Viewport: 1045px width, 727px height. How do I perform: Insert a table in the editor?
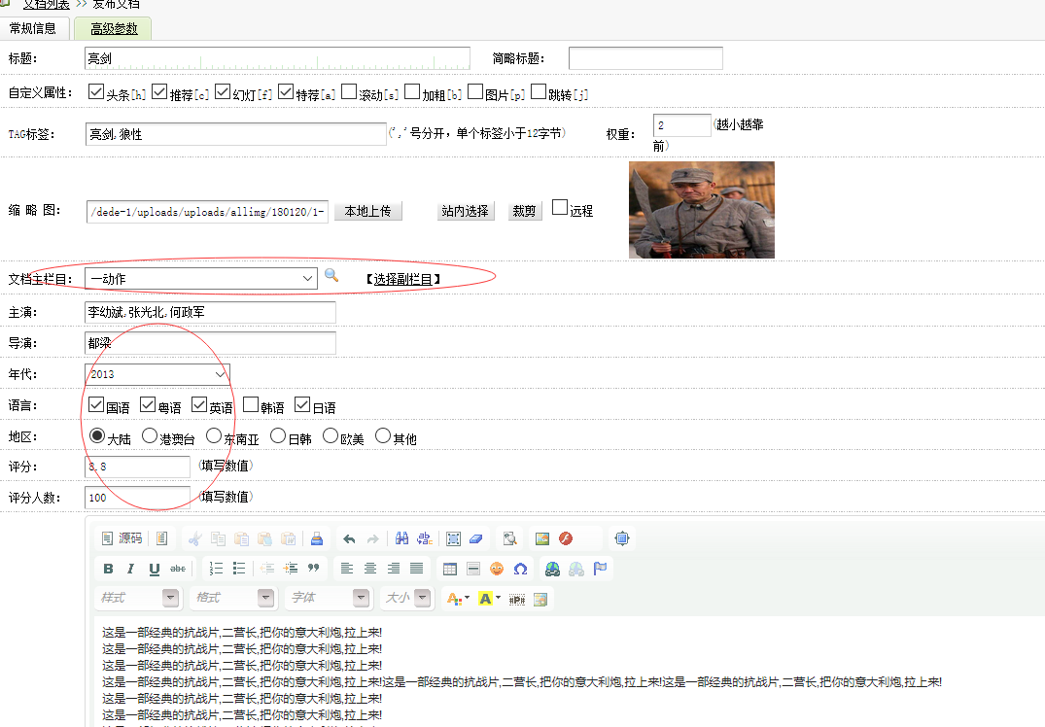coord(449,569)
